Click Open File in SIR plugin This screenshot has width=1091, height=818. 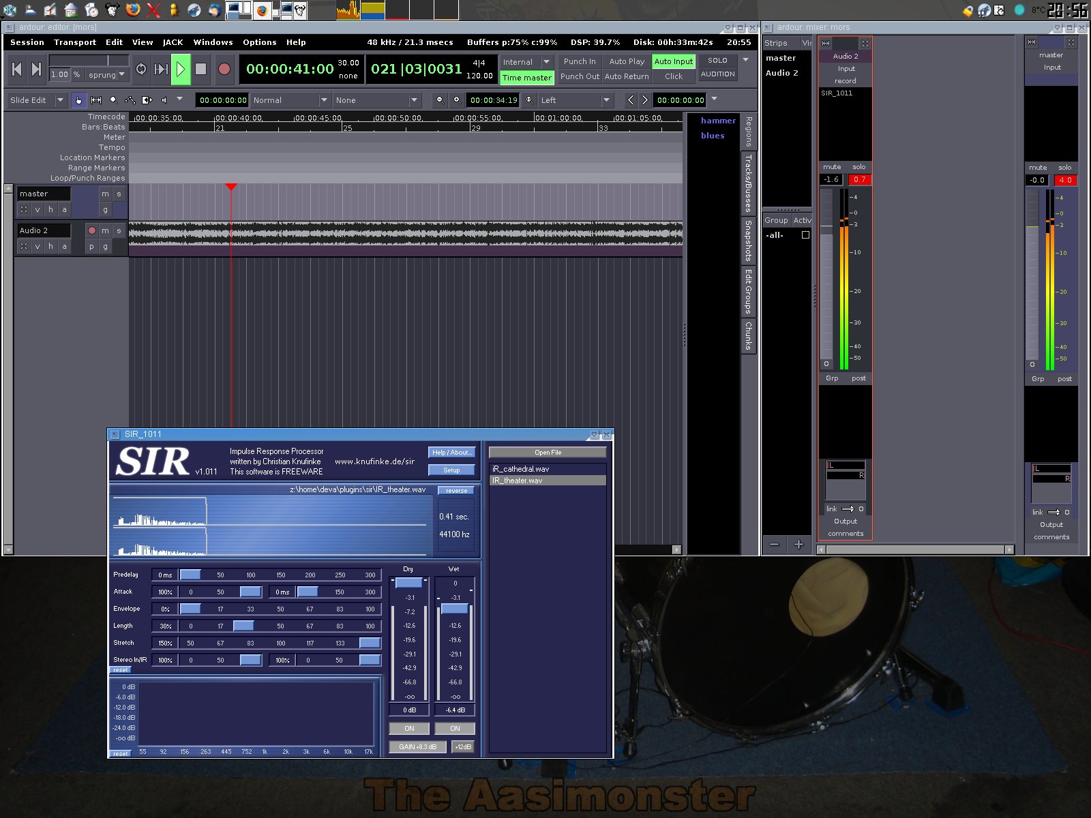click(548, 453)
